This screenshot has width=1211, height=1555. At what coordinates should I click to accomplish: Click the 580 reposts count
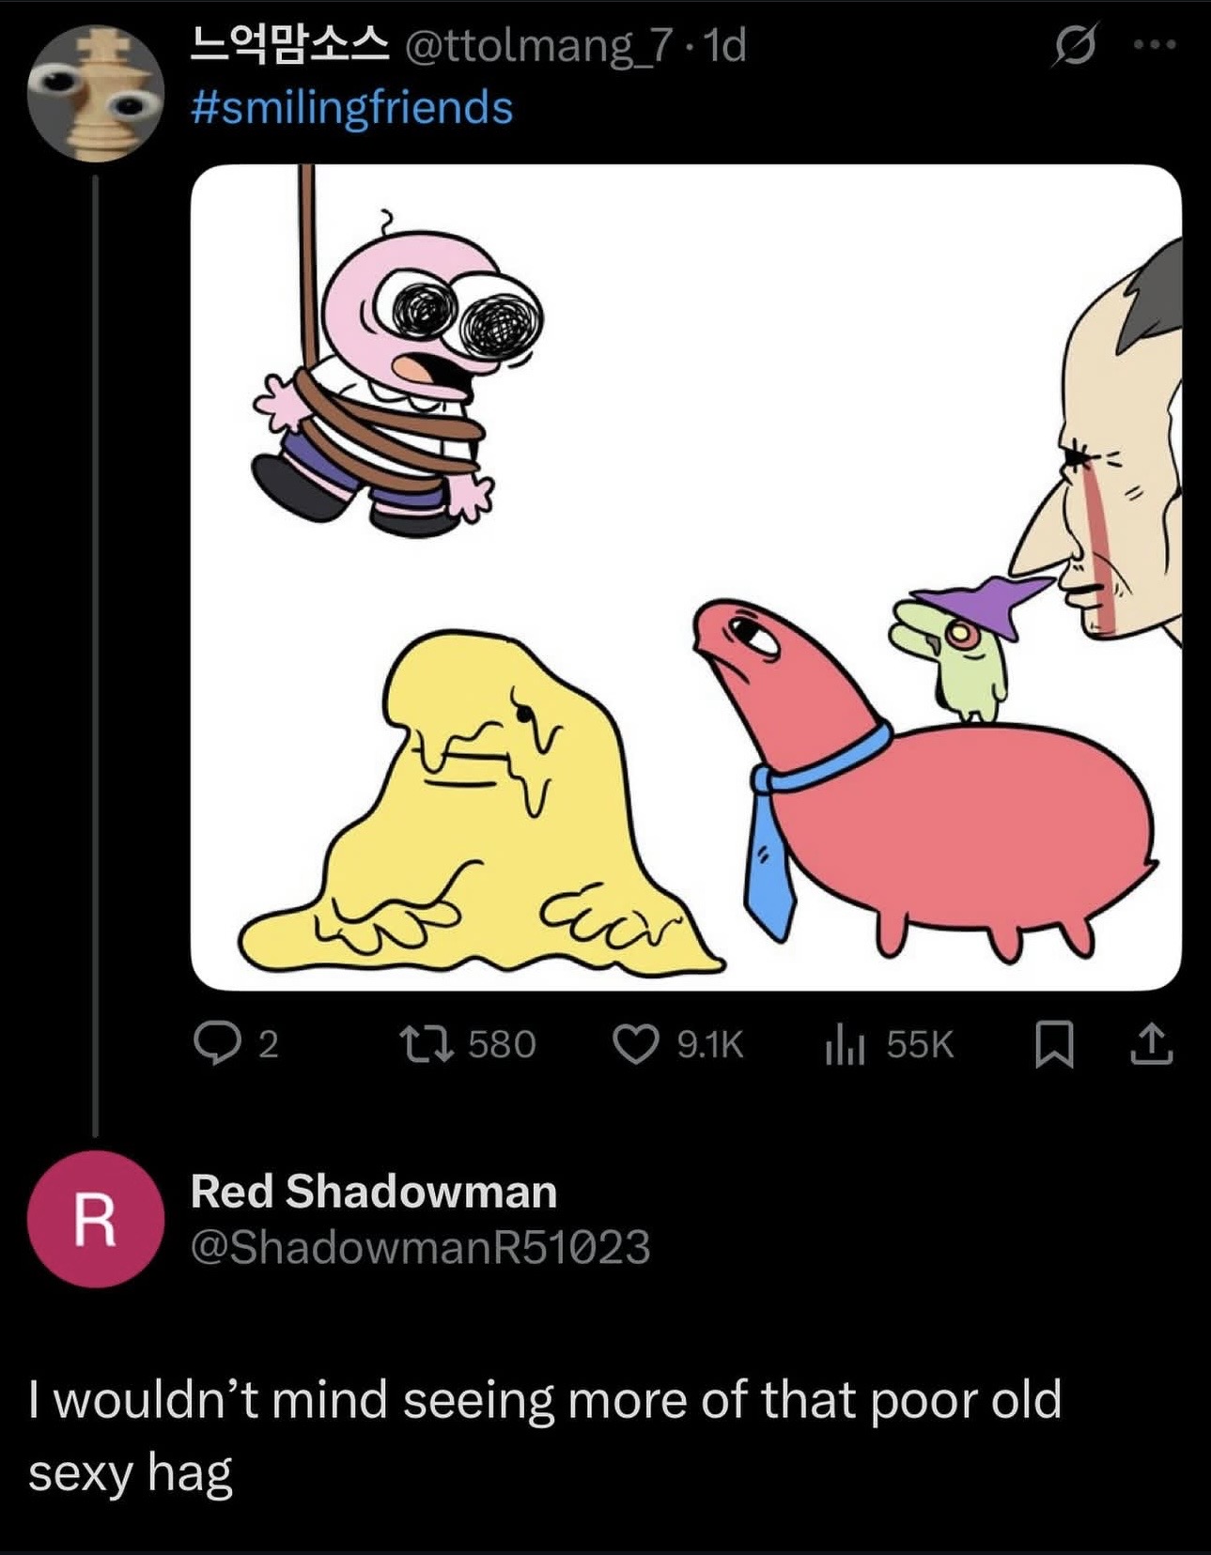502,1045
